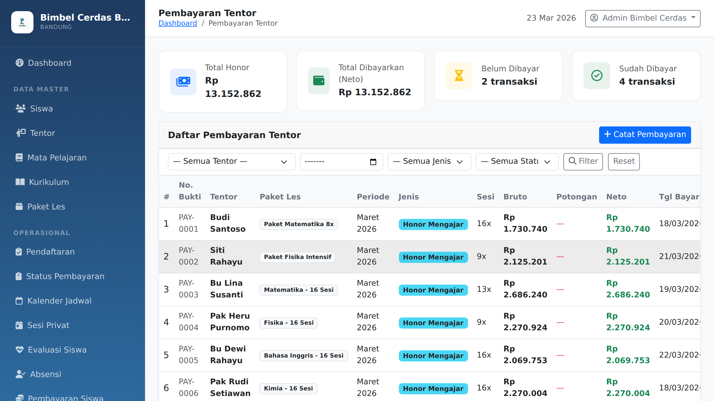Click the period date input field

click(x=335, y=162)
